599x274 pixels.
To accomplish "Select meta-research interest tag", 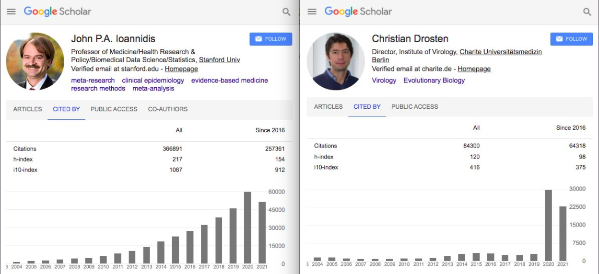I will pyautogui.click(x=93, y=80).
